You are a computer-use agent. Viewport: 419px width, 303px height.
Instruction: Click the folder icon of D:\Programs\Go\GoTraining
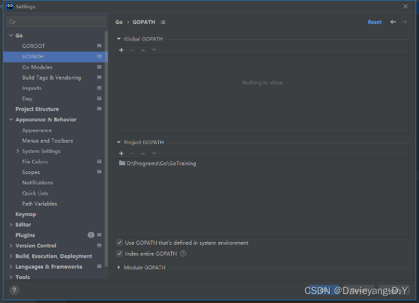pyautogui.click(x=122, y=163)
